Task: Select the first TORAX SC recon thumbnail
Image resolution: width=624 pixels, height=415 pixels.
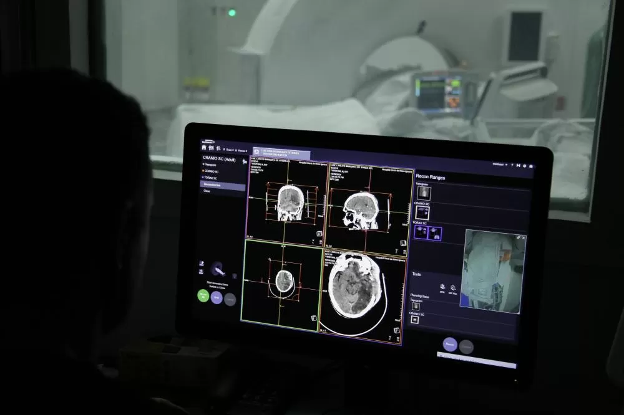Action: (421, 234)
